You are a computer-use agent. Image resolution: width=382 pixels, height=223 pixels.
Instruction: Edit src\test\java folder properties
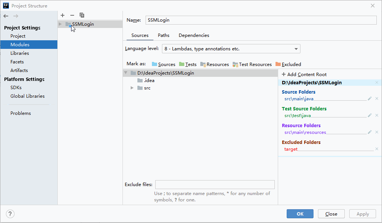370,115
